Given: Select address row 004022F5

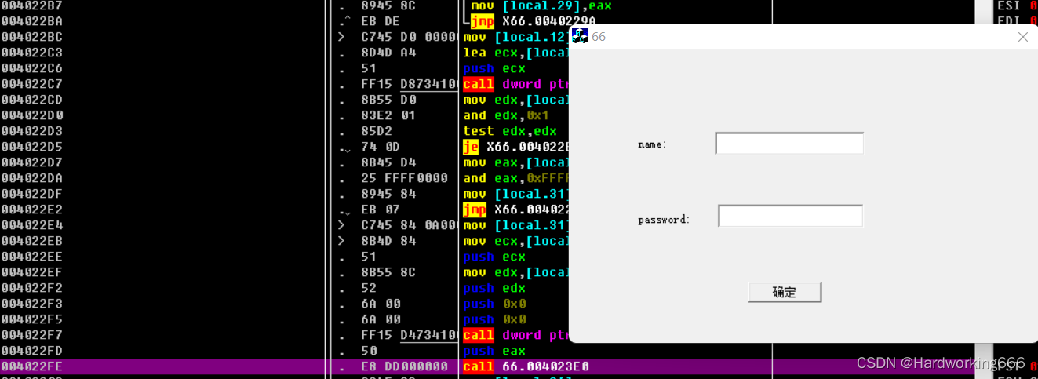Looking at the screenshot, I should (32, 319).
